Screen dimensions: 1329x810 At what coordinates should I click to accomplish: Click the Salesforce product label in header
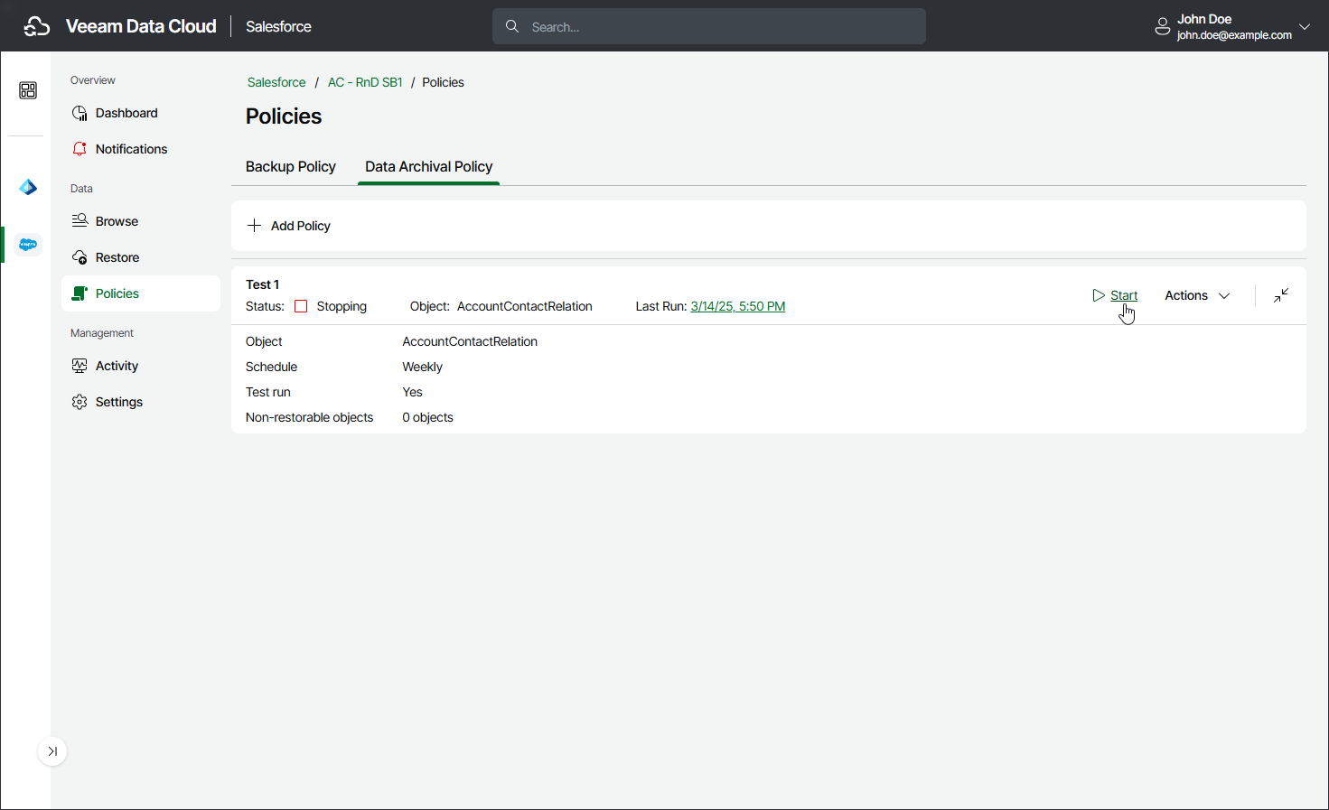tap(278, 27)
